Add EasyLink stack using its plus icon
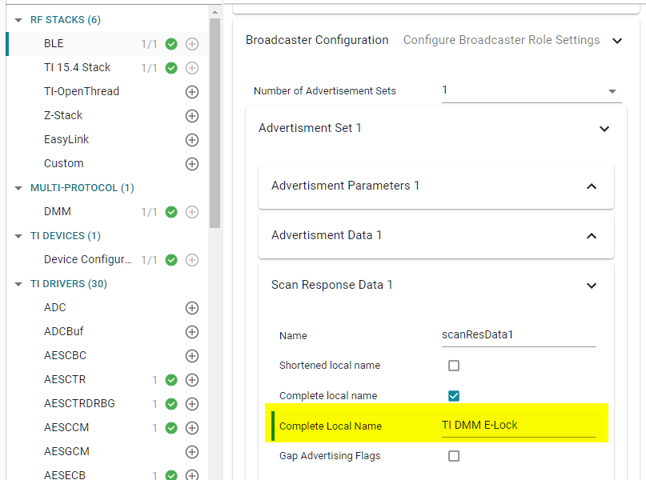Viewport: 646px width, 480px height. click(192, 140)
